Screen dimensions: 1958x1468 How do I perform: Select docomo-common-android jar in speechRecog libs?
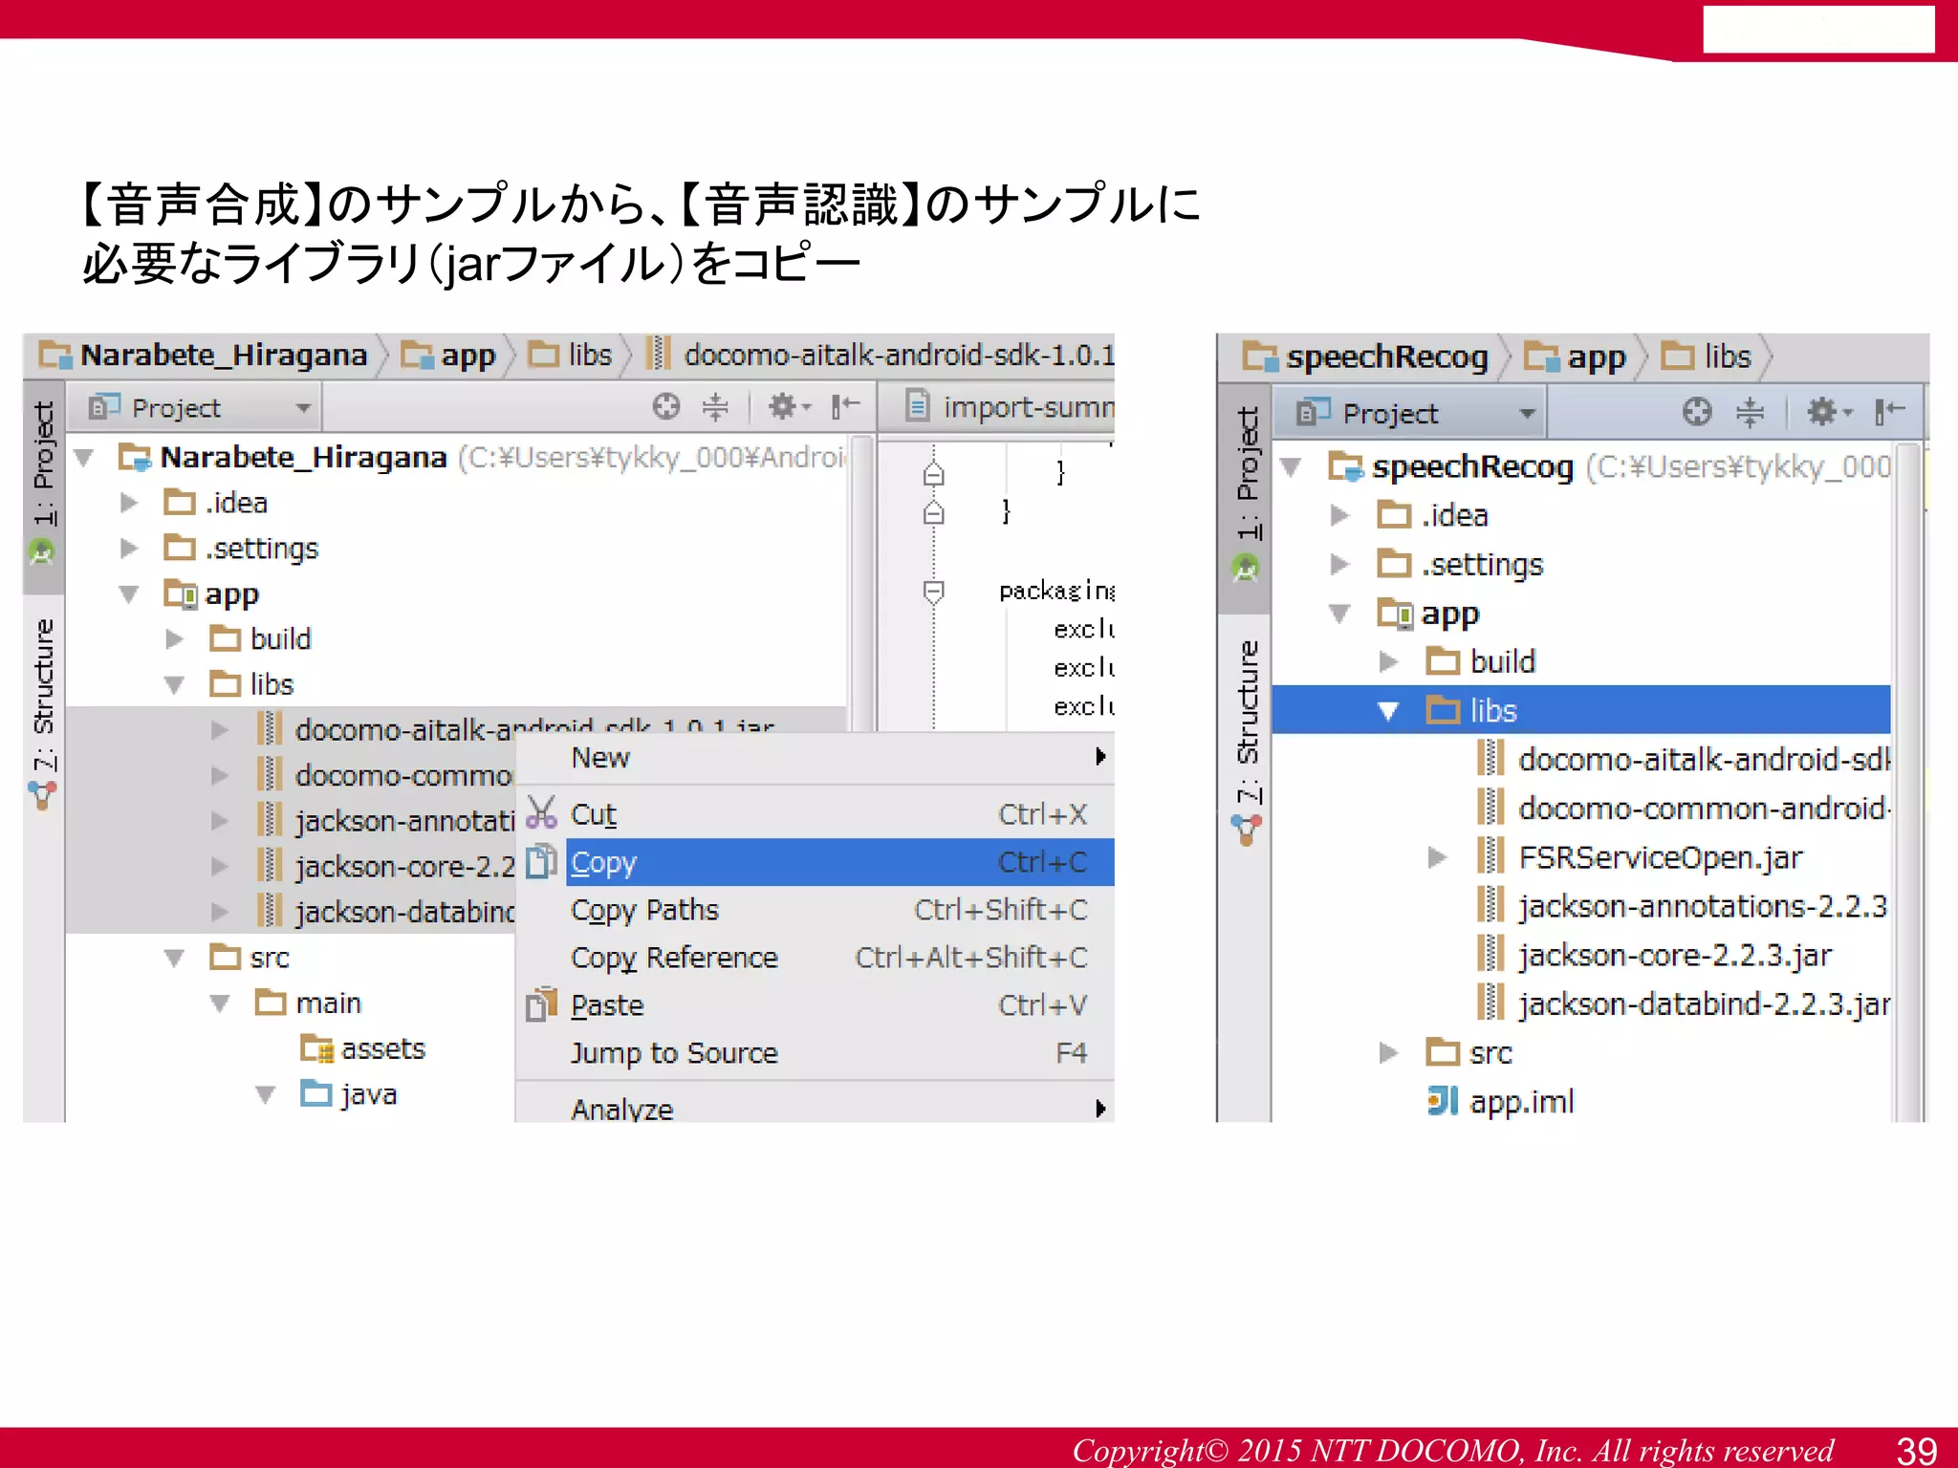click(x=1684, y=808)
